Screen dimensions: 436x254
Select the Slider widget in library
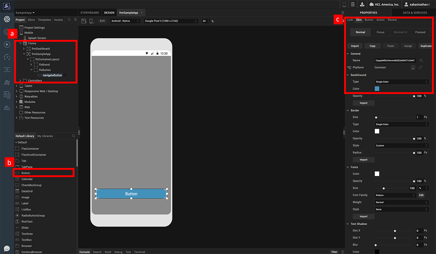point(25,228)
